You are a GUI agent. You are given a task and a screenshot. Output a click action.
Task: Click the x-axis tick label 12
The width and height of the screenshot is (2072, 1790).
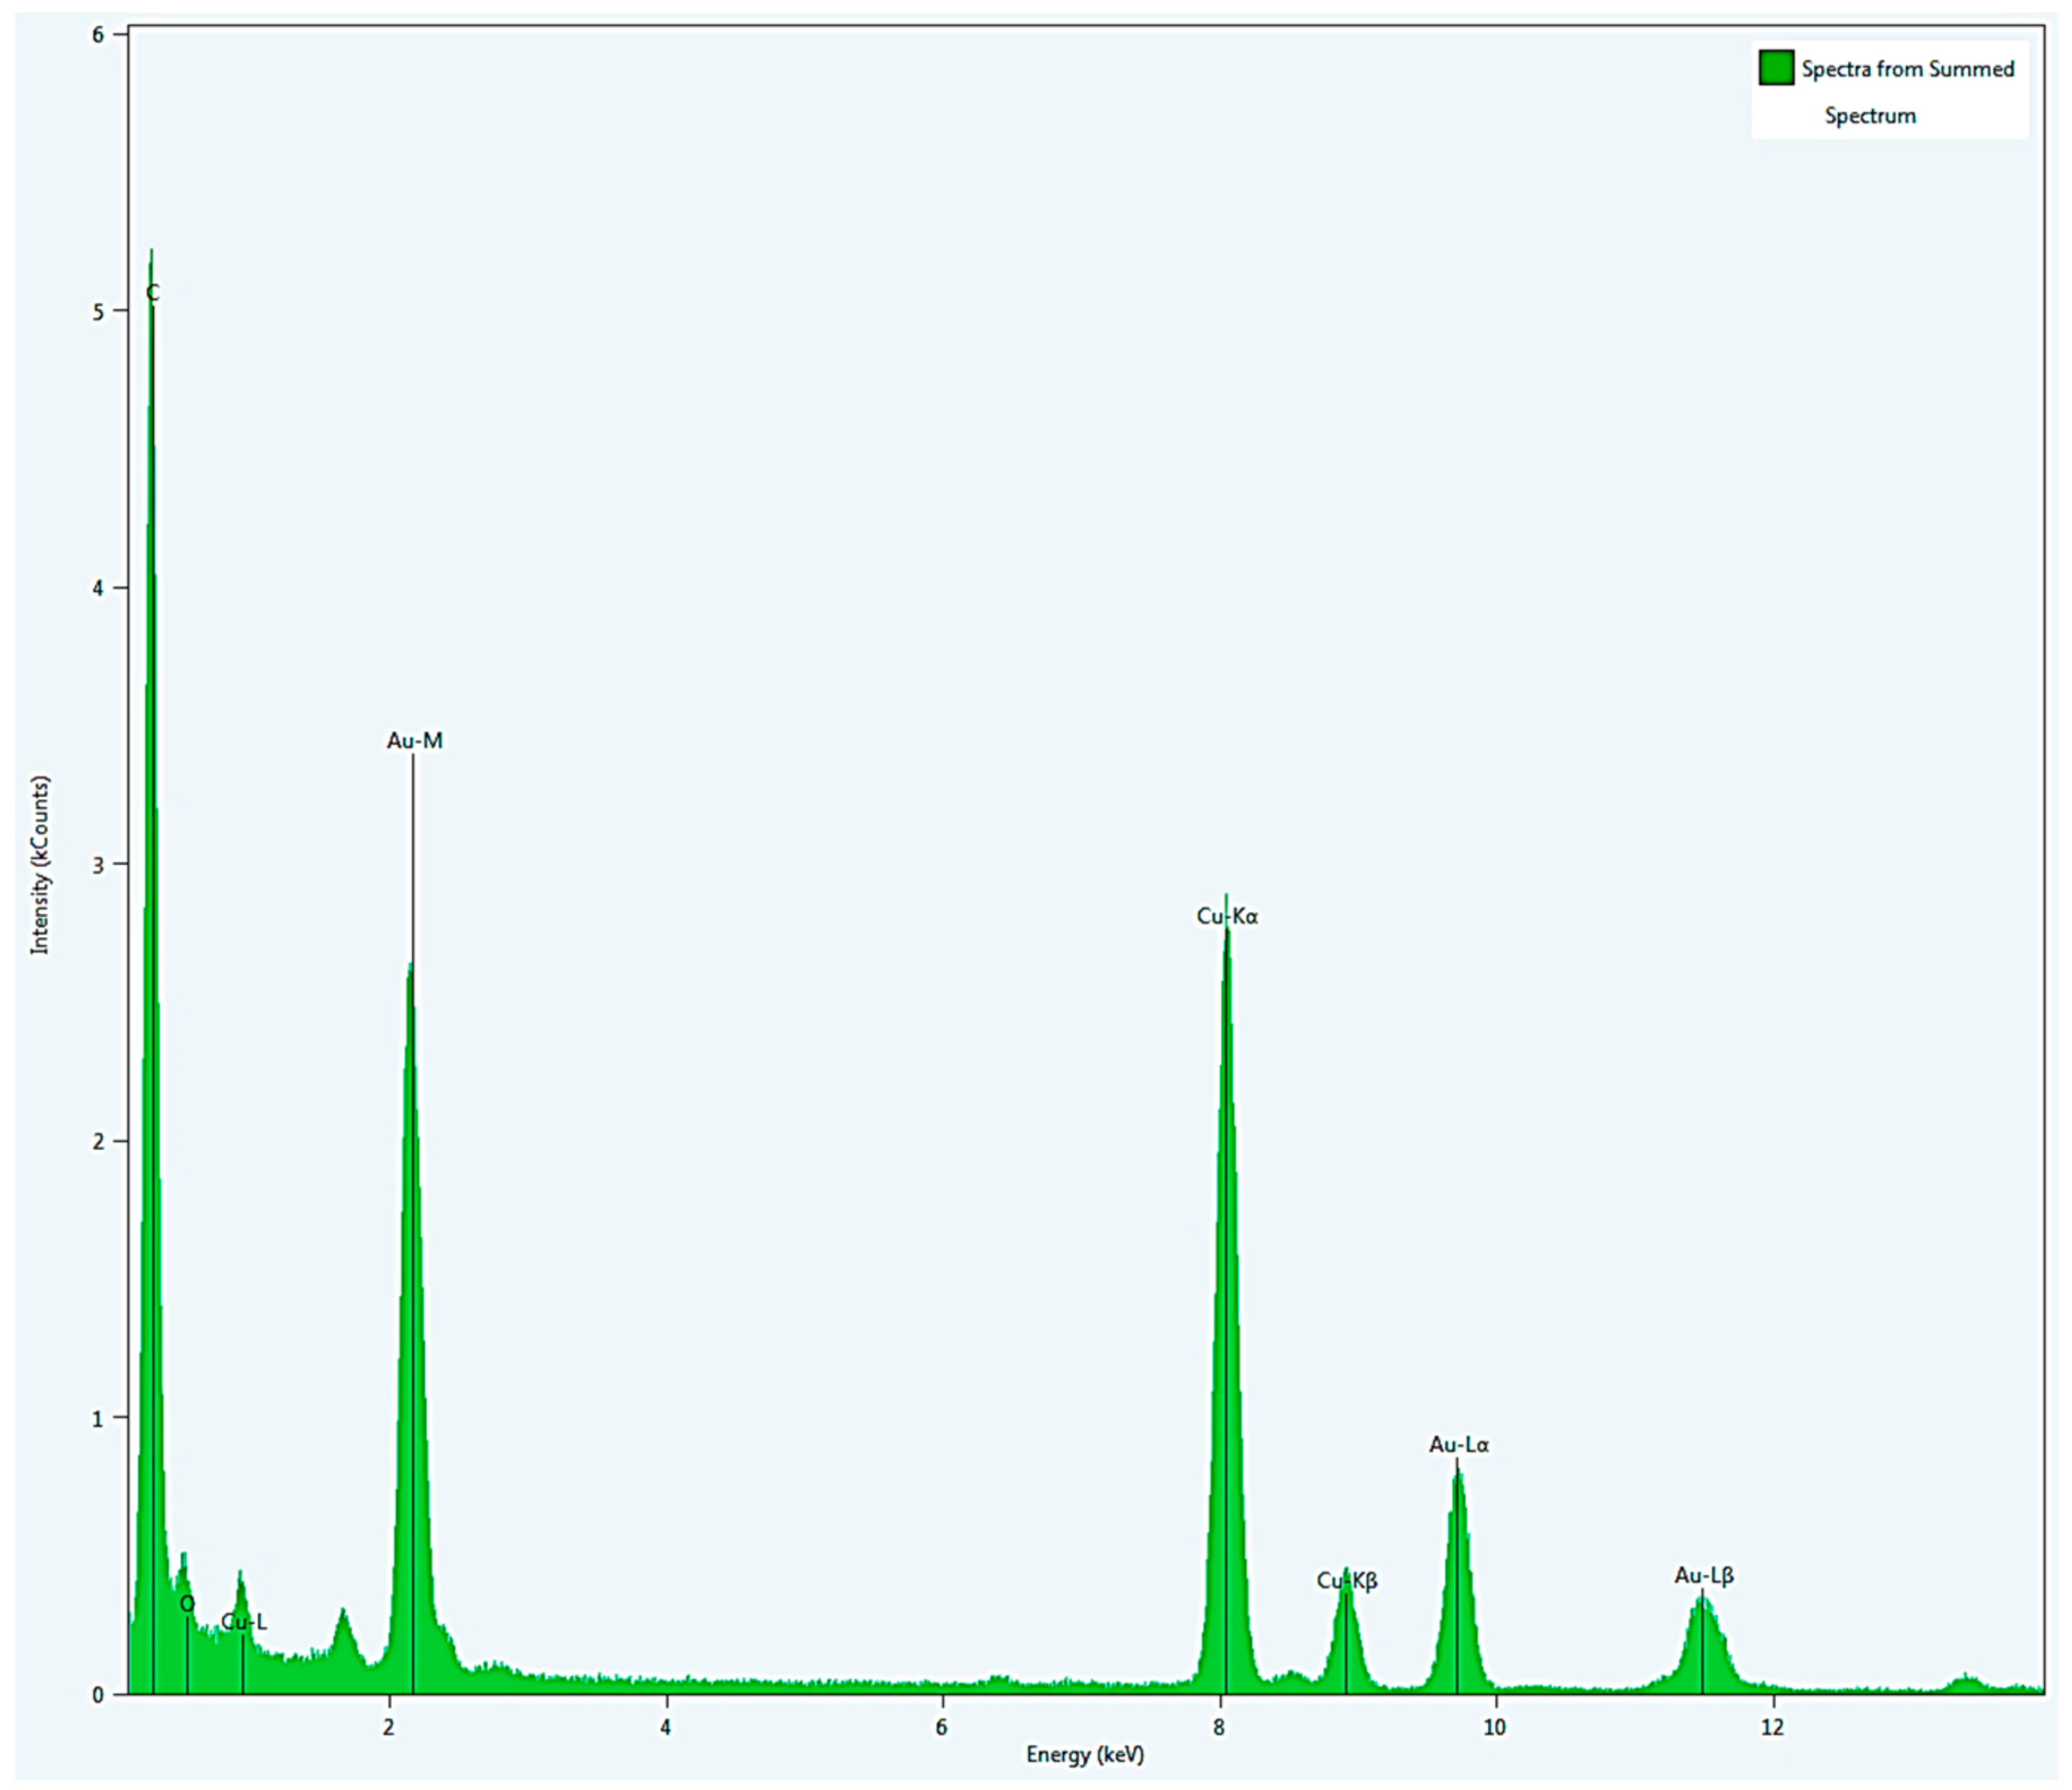[x=1772, y=1728]
